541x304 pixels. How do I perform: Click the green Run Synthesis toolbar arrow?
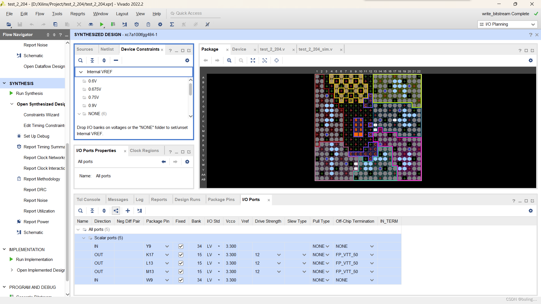tap(101, 24)
